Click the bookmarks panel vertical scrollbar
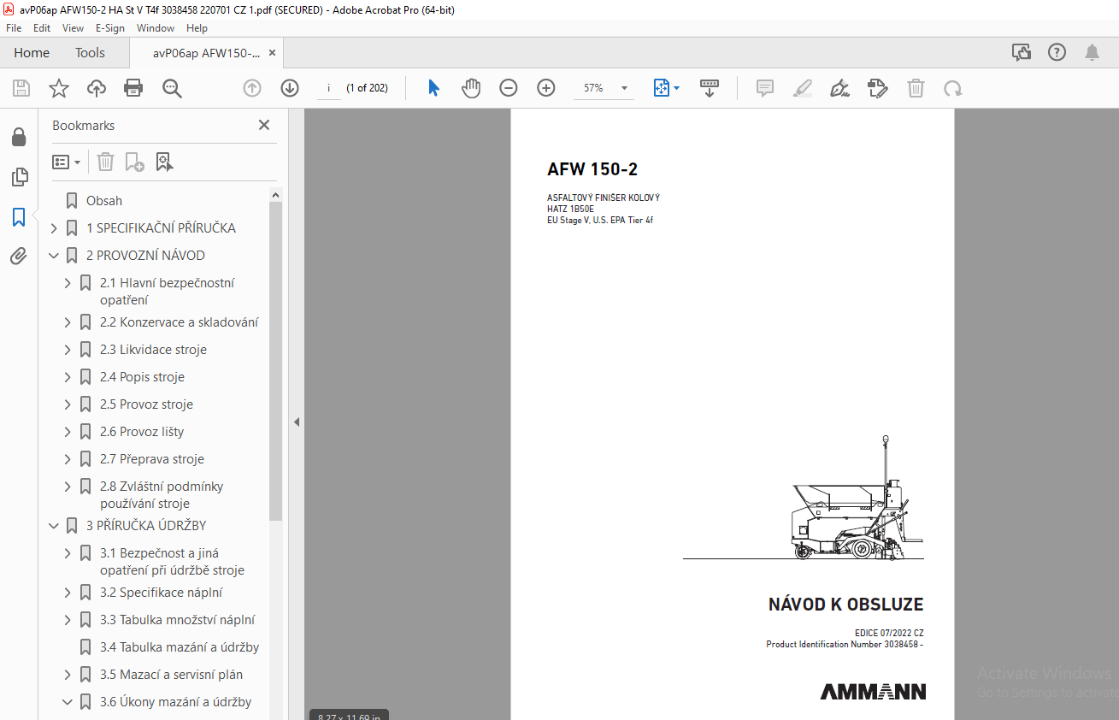Image resolution: width=1119 pixels, height=720 pixels. pos(275,362)
